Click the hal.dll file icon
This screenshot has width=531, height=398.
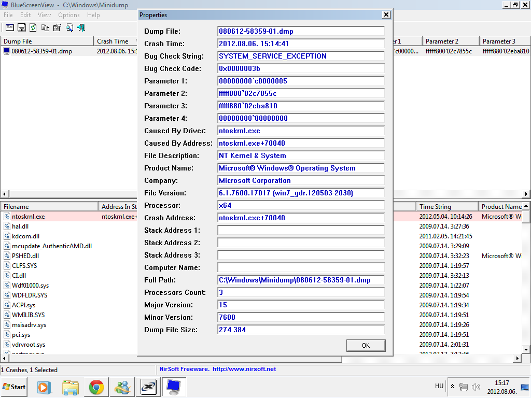pyautogui.click(x=7, y=226)
